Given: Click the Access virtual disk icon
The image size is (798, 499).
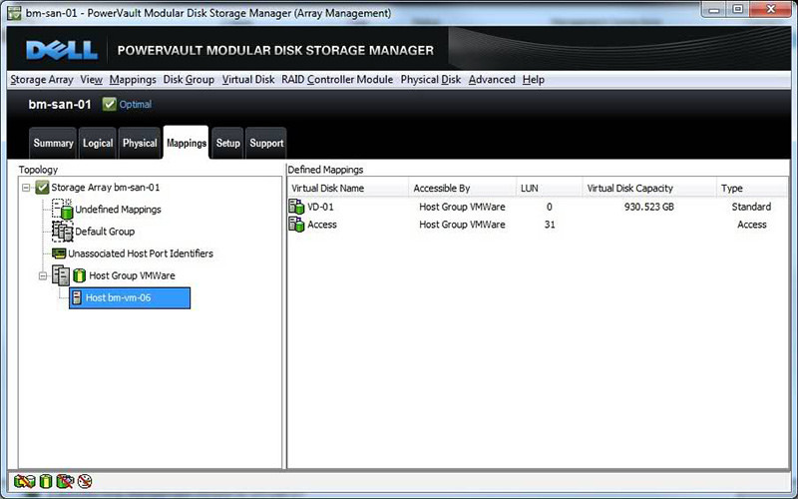Looking at the screenshot, I should point(296,225).
